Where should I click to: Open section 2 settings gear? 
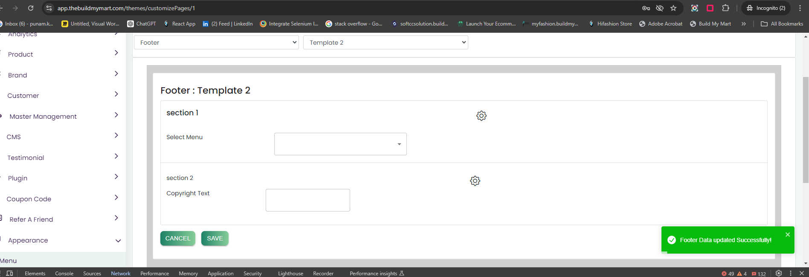(x=475, y=181)
